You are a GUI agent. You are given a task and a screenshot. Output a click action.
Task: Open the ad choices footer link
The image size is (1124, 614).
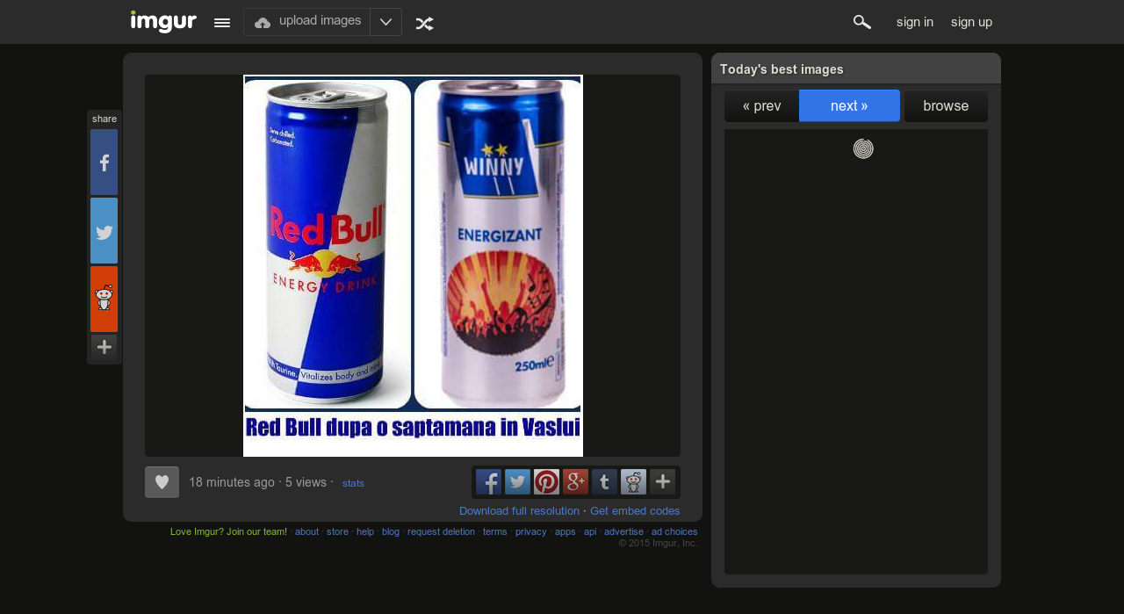pyautogui.click(x=674, y=531)
